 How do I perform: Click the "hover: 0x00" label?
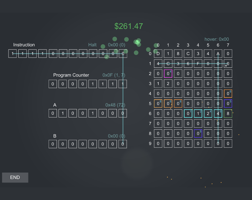[x=217, y=39]
